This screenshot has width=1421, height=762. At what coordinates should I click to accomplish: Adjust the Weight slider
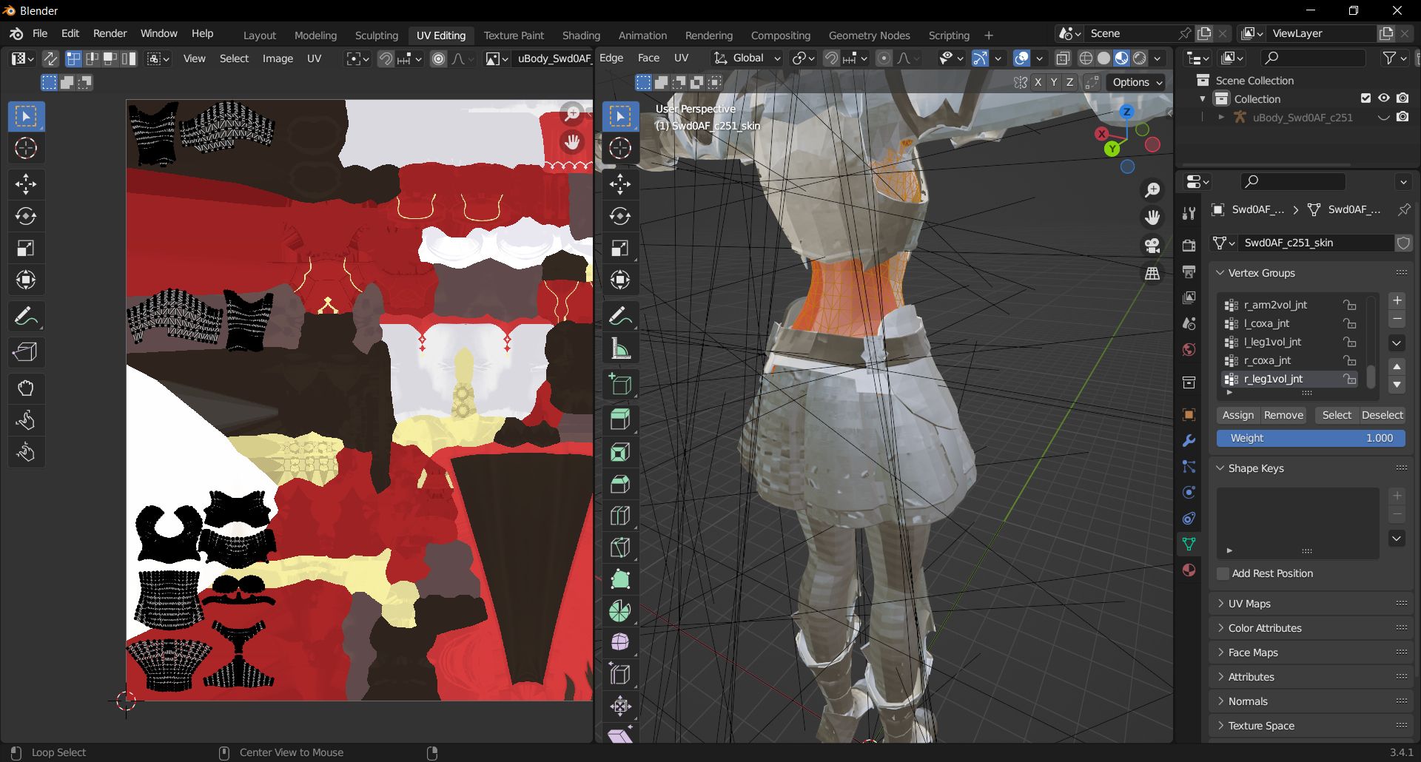click(x=1311, y=438)
